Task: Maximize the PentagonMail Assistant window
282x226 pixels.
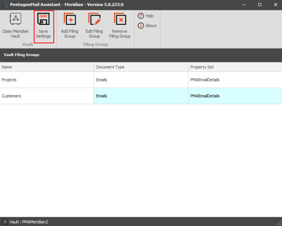Action: pyautogui.click(x=260, y=5)
